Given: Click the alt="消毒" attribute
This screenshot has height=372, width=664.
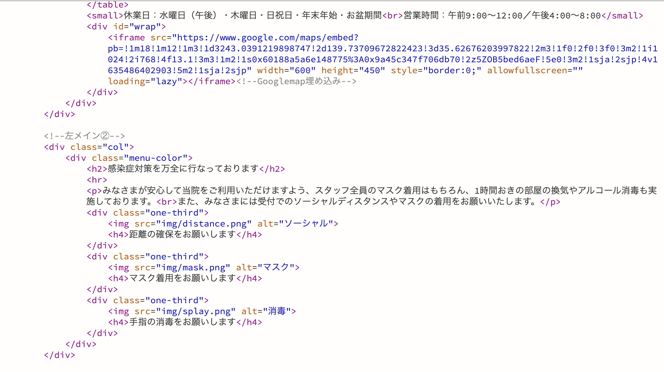Looking at the screenshot, I should click(x=266, y=311).
